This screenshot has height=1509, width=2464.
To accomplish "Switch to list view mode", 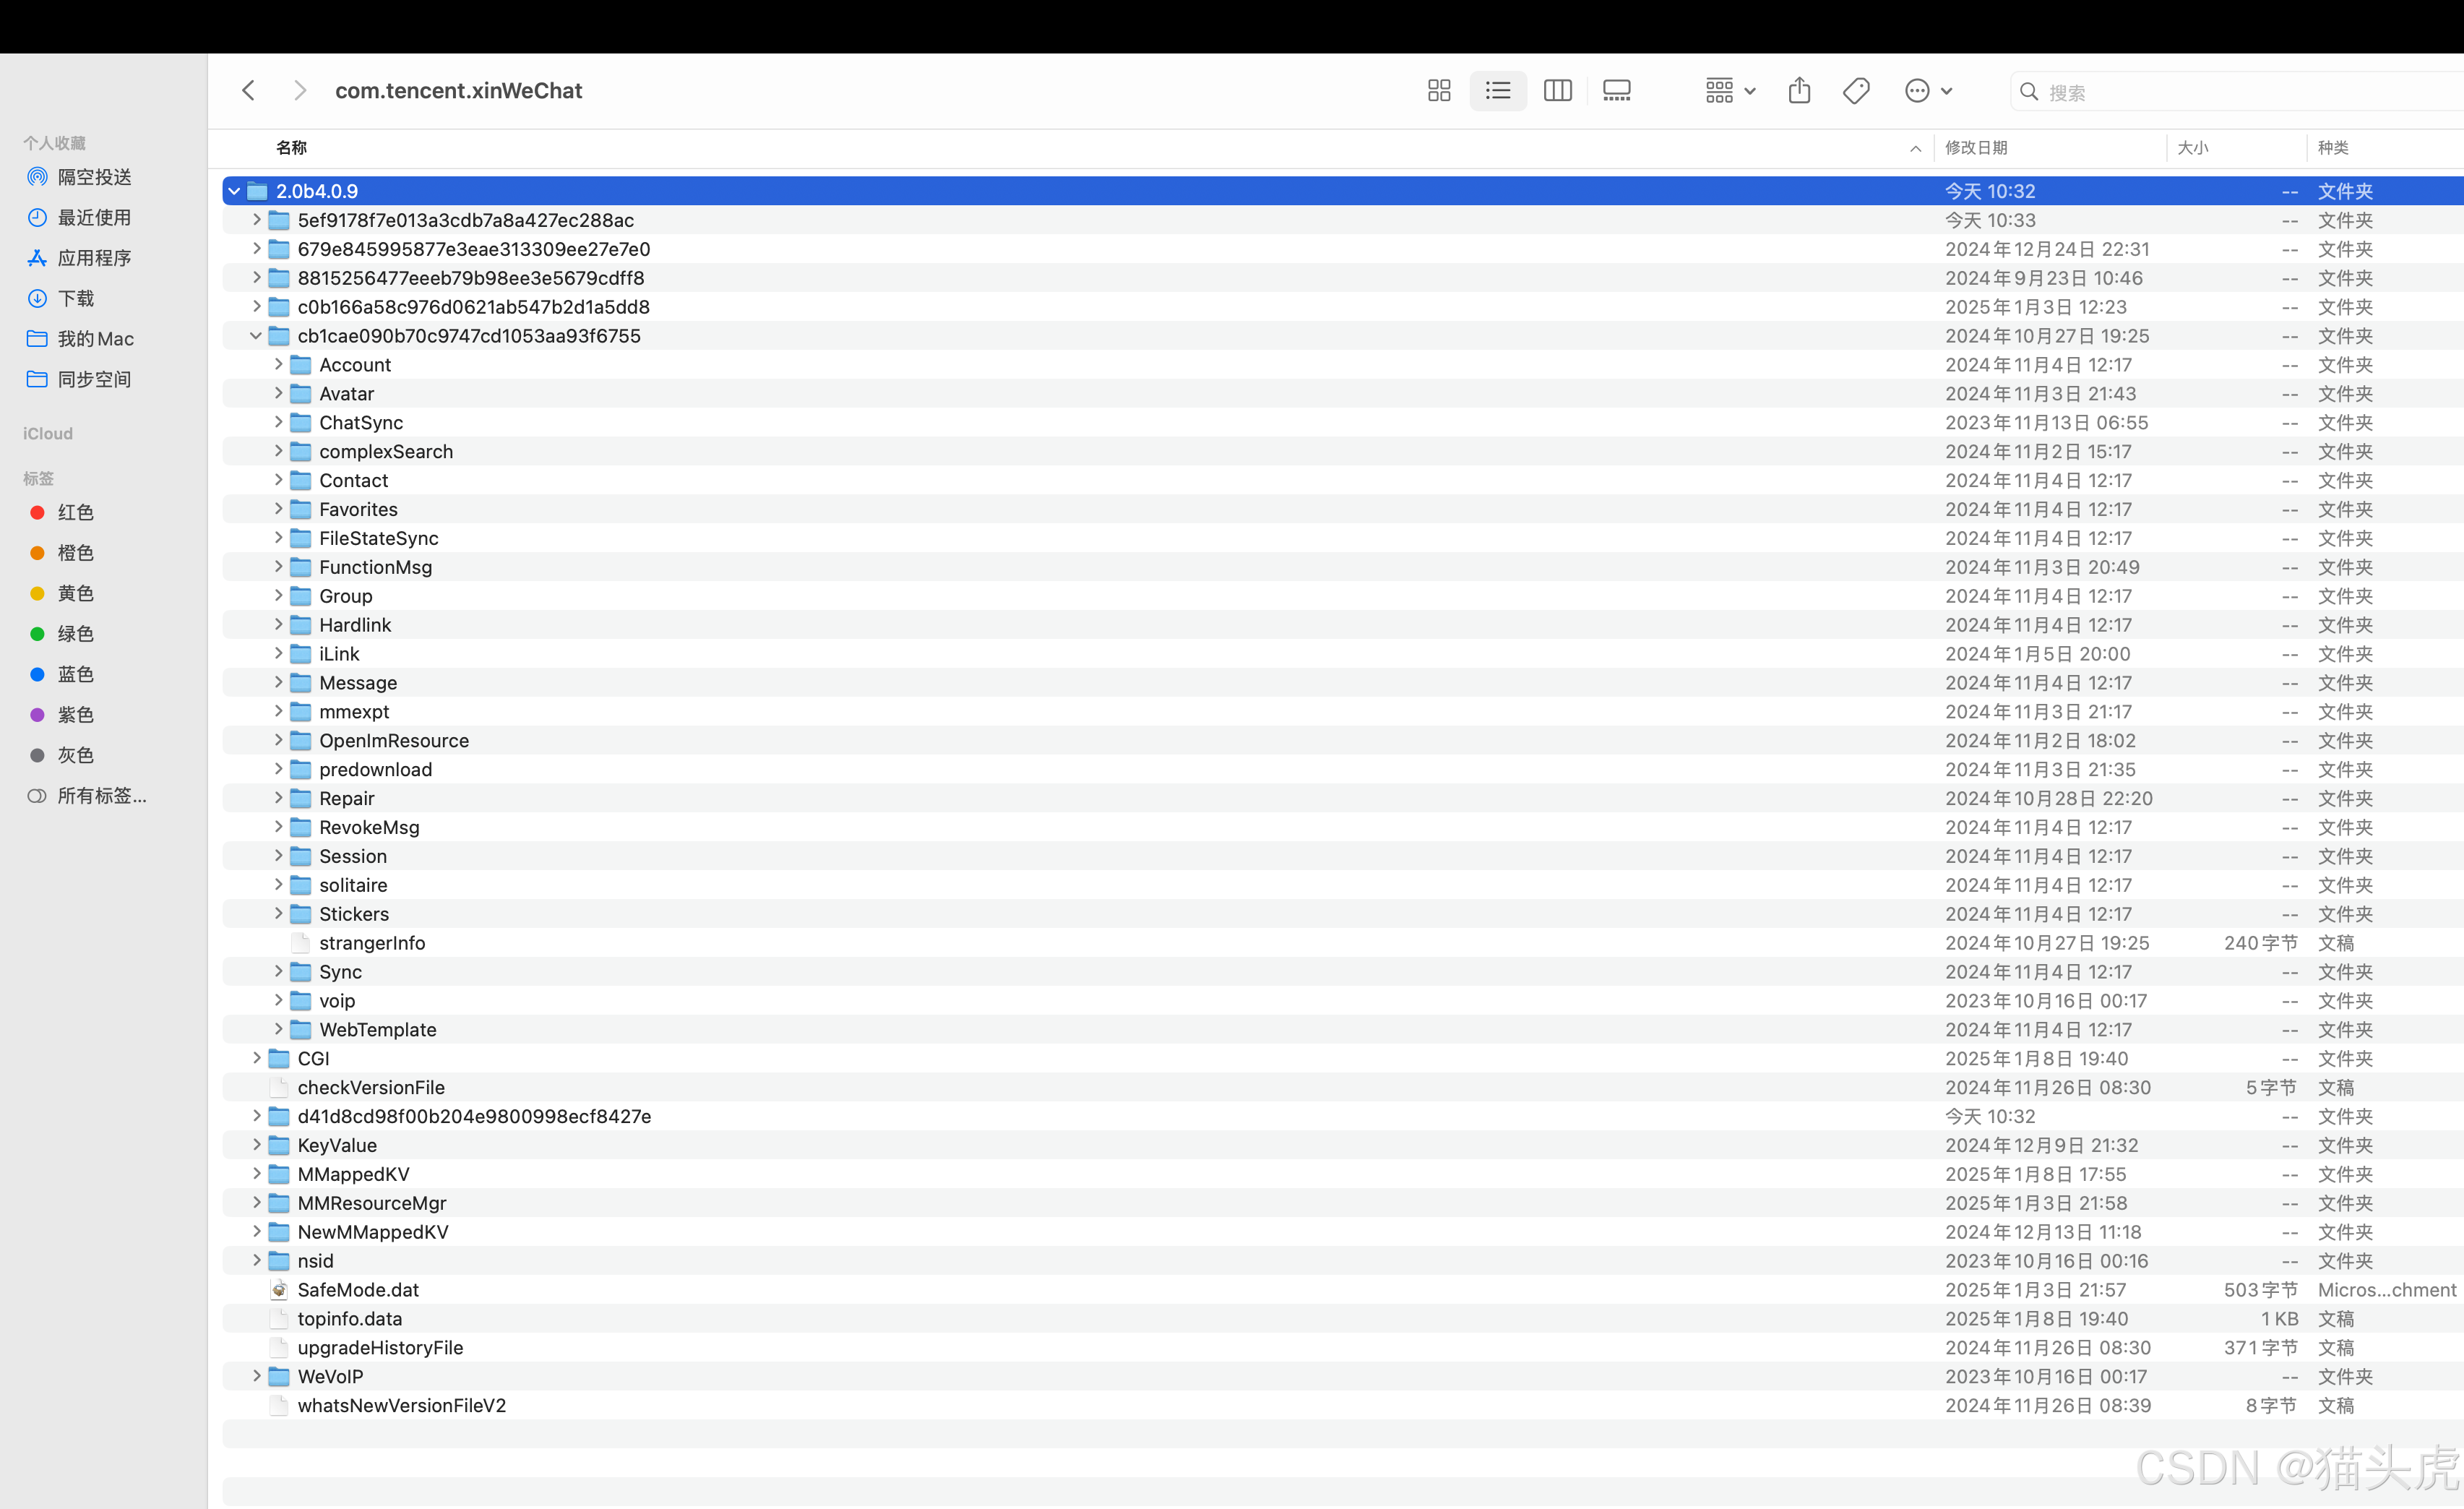I will (x=1497, y=91).
